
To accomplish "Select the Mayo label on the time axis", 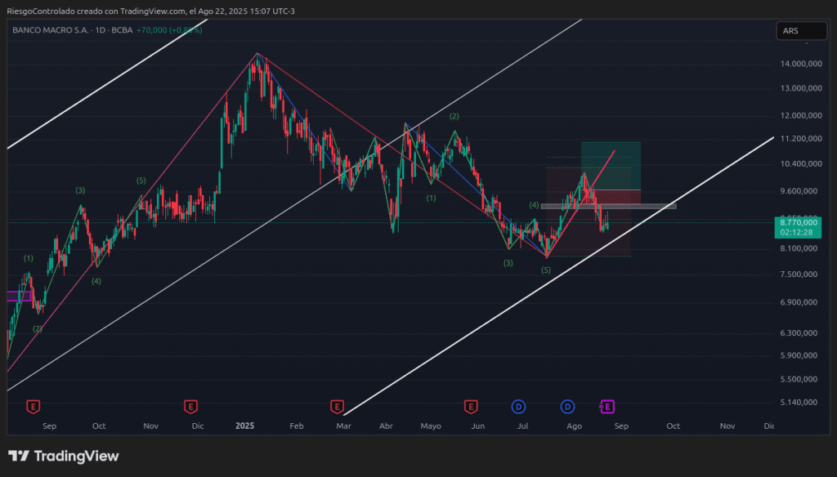I will click(x=431, y=426).
